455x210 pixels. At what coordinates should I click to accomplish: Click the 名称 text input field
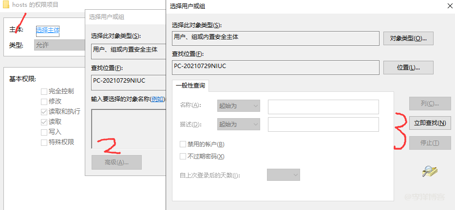coord(323,106)
